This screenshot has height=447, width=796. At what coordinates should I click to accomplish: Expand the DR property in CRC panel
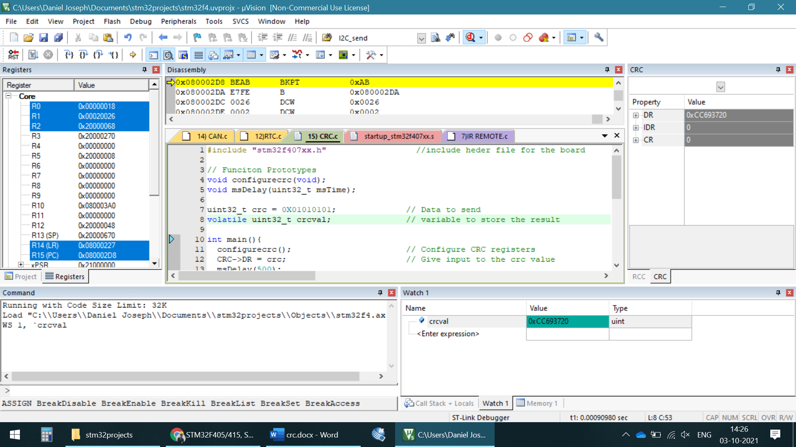tap(636, 115)
